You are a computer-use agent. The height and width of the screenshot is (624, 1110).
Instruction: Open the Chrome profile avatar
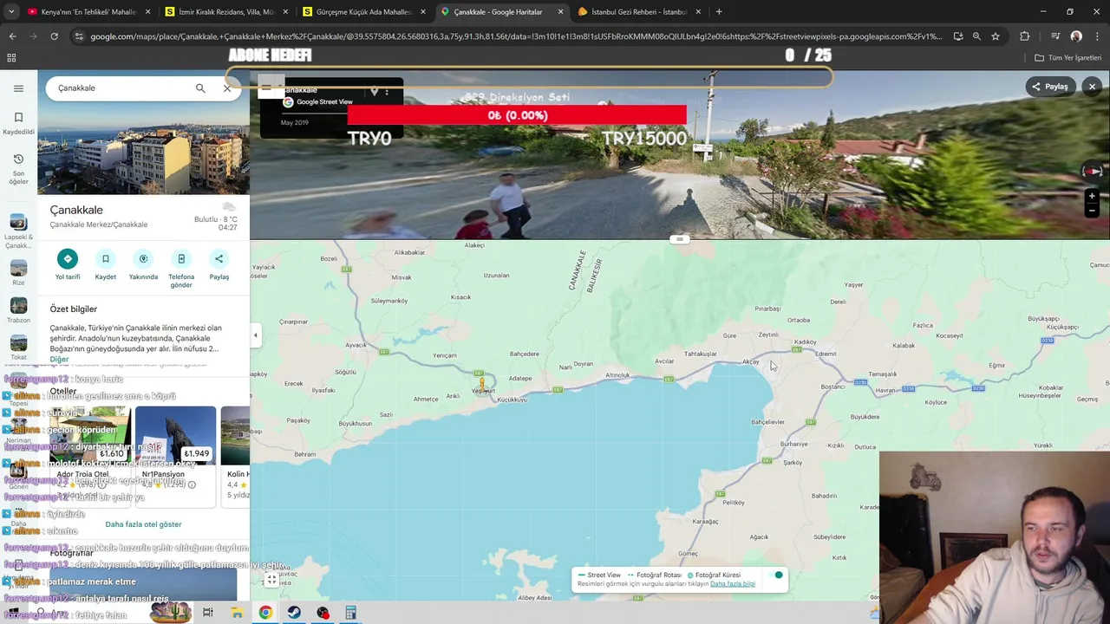pyautogui.click(x=1076, y=36)
